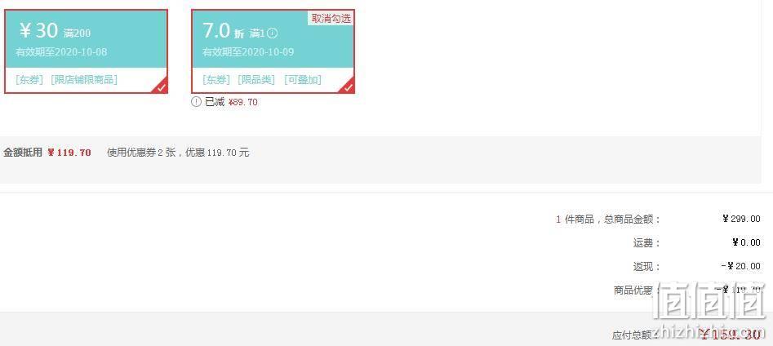
Task: Click the warning icon beside 已减
Action: coord(196,102)
